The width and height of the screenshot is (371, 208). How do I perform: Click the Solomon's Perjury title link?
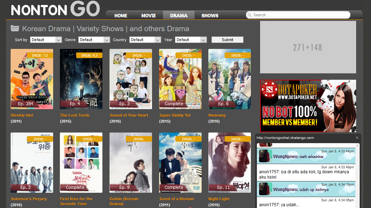[x=29, y=199]
